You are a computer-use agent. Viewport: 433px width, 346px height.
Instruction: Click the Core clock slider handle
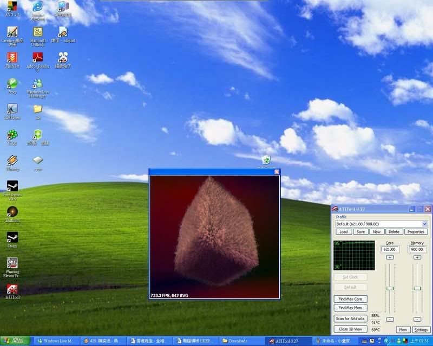[390, 288]
